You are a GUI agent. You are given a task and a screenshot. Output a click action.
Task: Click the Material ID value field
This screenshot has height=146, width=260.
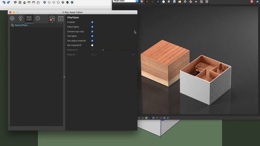(x=95, y=50)
